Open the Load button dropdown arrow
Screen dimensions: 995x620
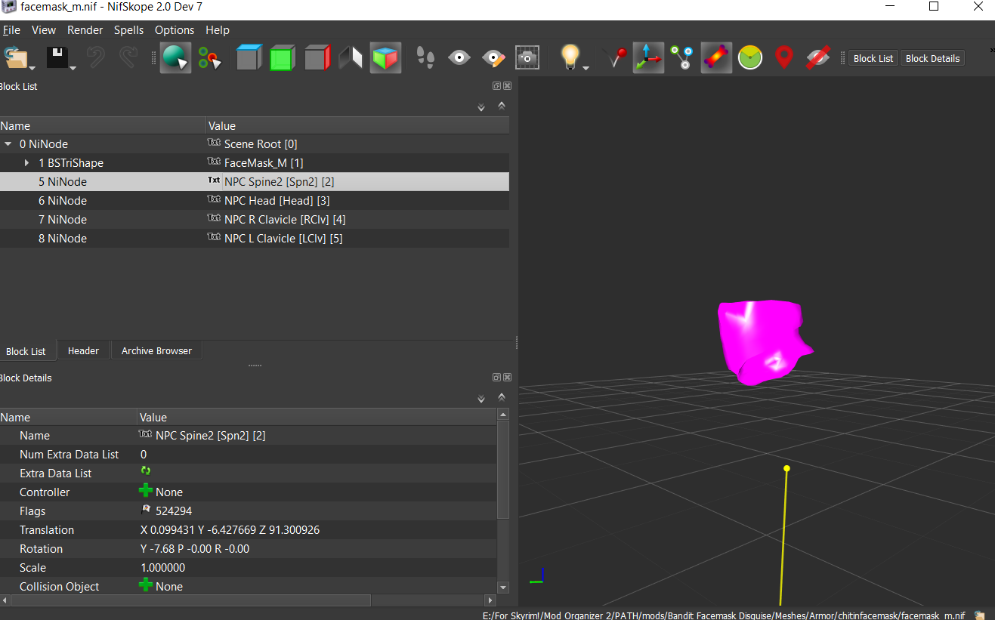[30, 68]
